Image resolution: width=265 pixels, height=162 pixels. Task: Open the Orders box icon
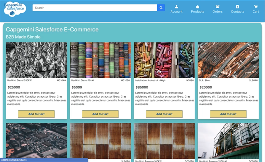point(217,7)
